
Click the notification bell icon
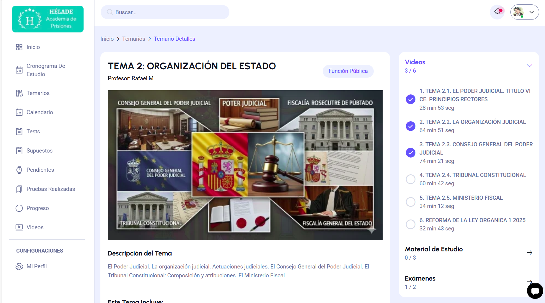[497, 12]
